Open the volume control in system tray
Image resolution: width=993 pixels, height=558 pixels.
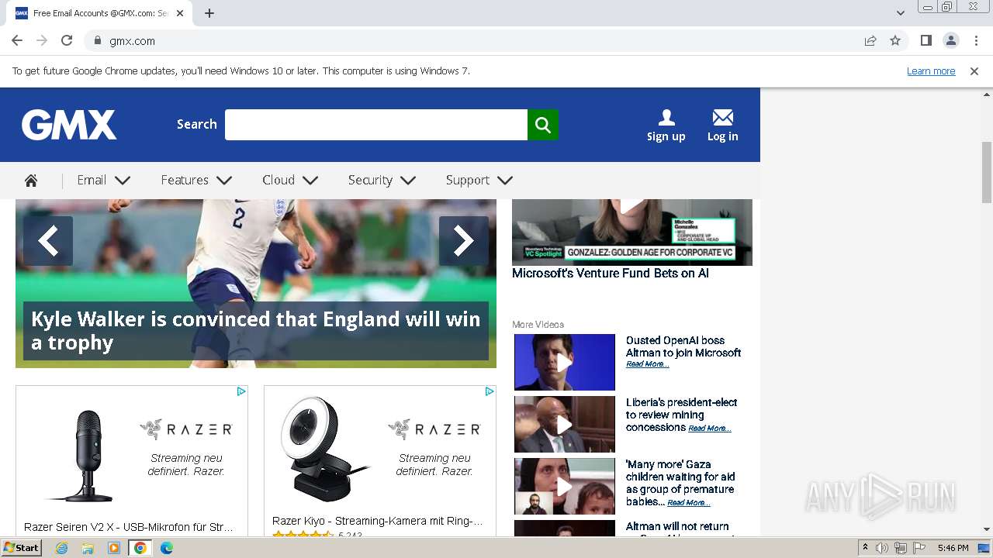click(x=882, y=548)
